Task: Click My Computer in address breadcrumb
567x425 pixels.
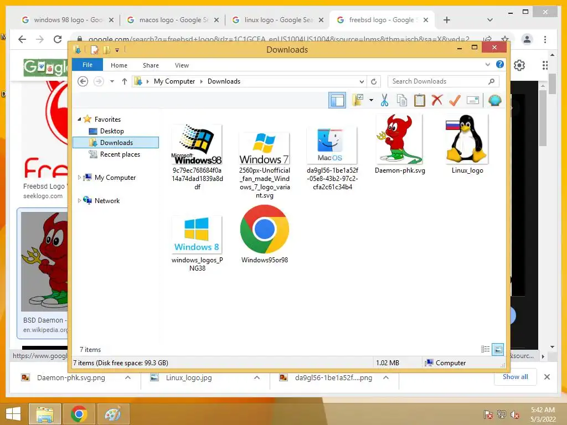Action: pos(174,81)
